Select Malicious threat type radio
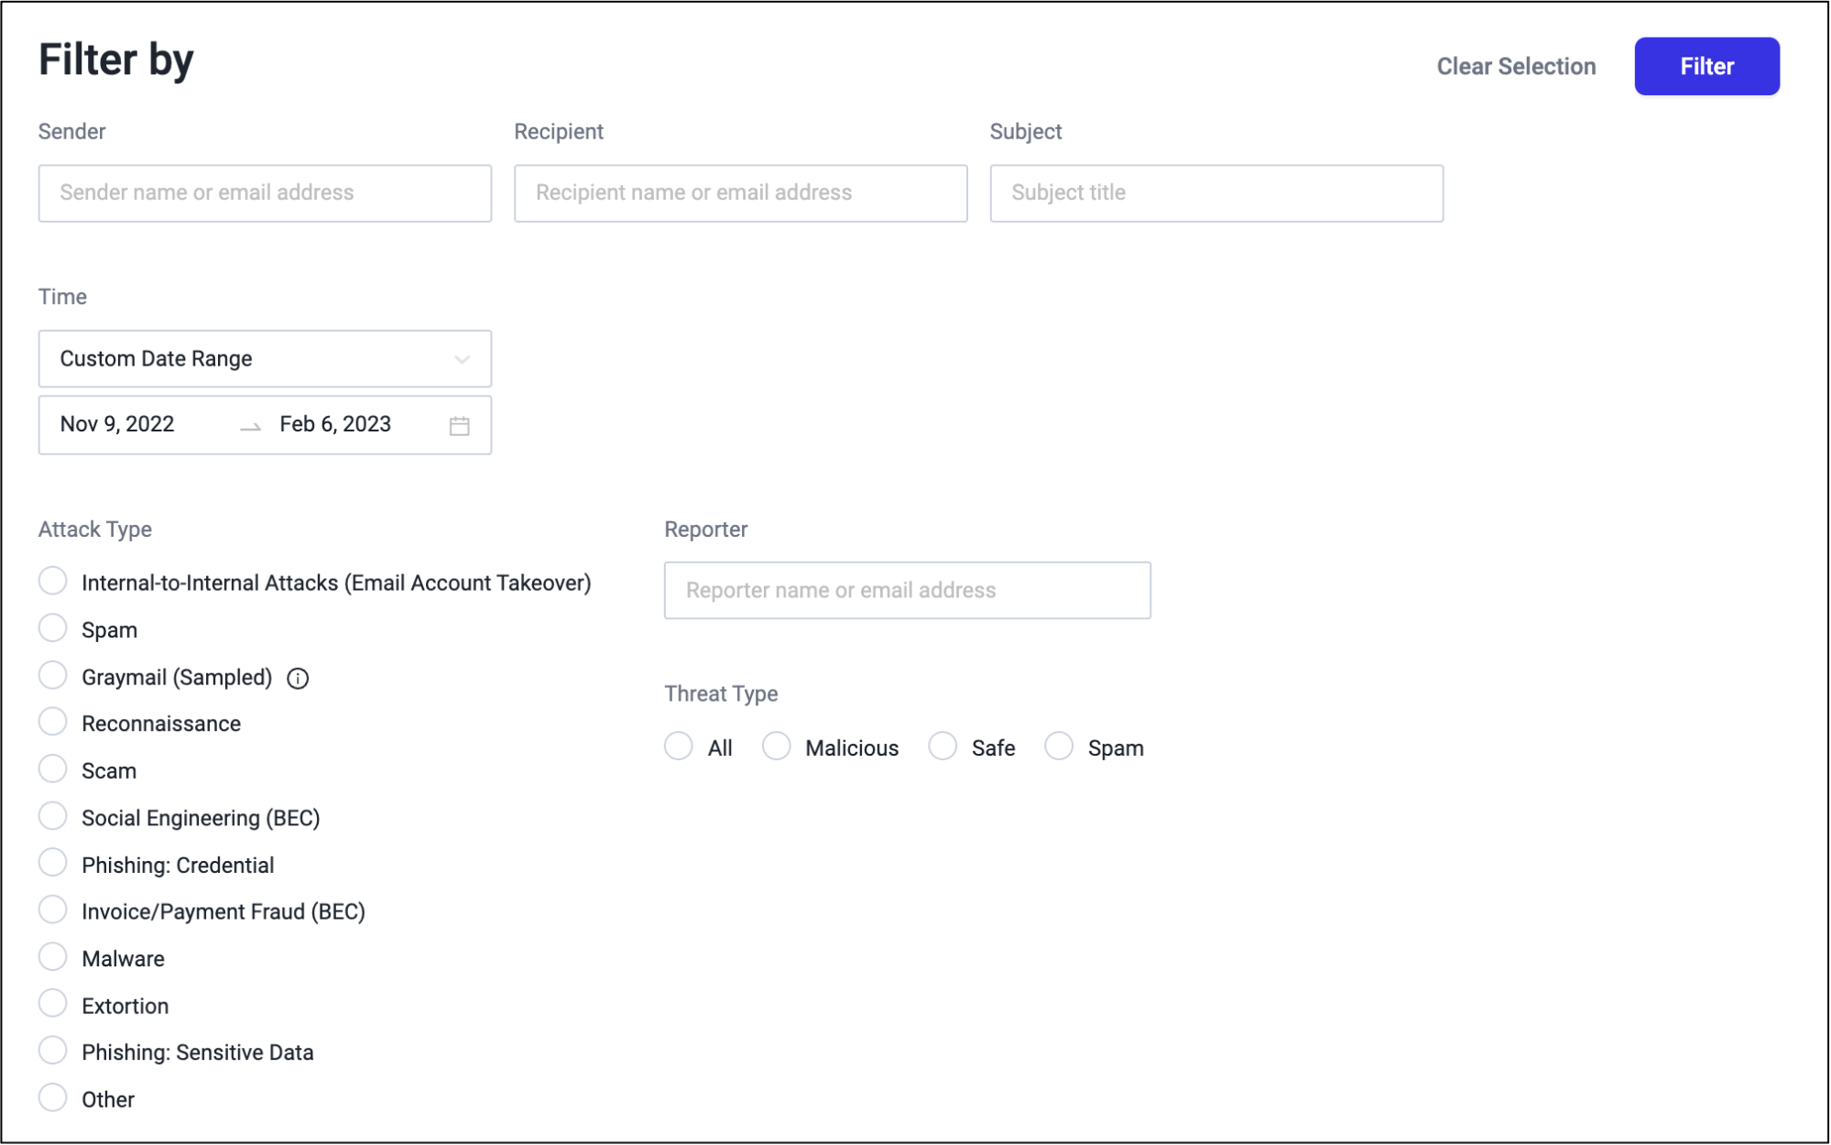 777,747
